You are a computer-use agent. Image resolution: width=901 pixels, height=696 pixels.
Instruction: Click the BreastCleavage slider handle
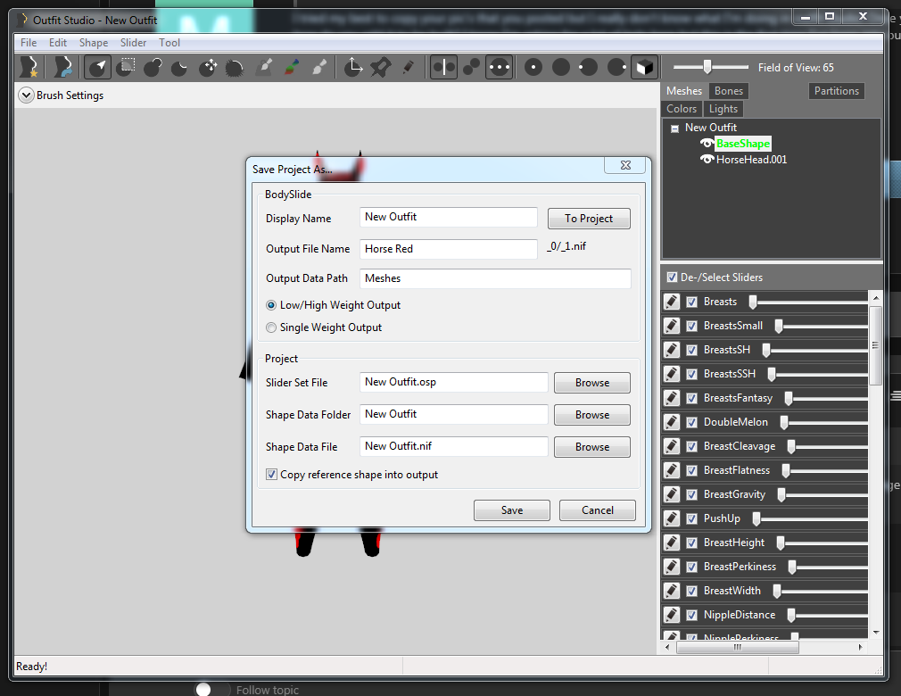(x=791, y=446)
